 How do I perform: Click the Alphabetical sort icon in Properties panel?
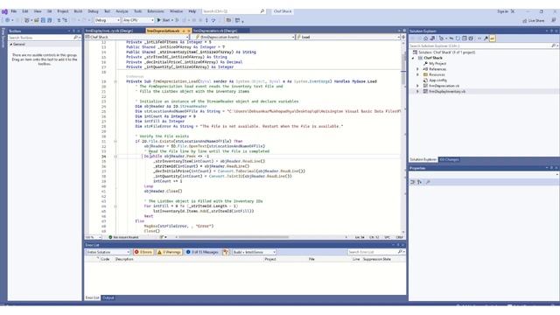[420, 182]
